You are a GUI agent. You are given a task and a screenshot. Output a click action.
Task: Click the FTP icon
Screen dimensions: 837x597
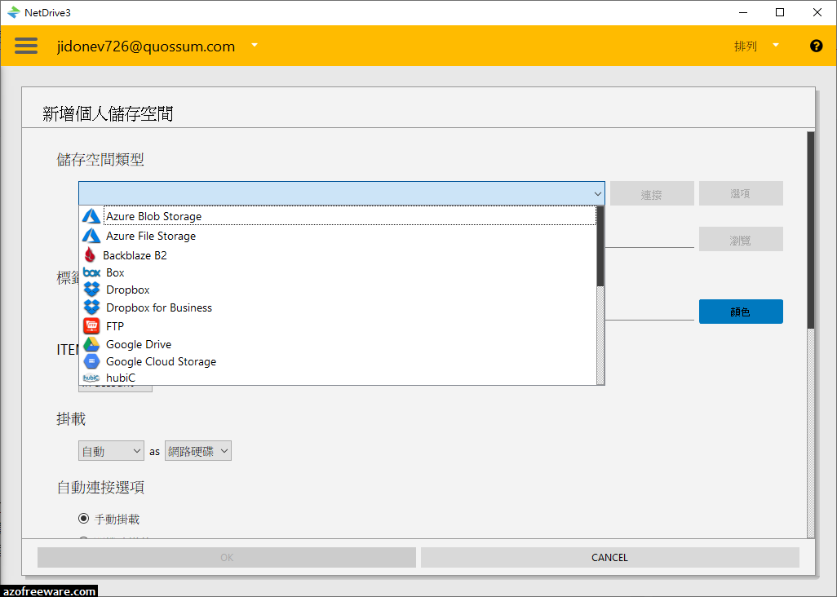(92, 325)
